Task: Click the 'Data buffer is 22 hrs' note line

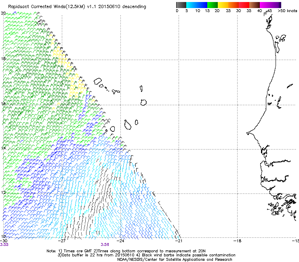Action: [146, 255]
